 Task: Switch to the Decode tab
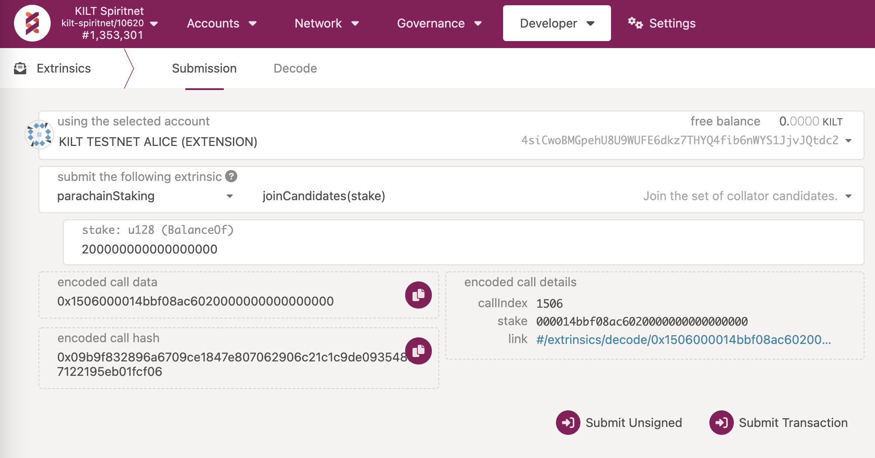click(295, 69)
